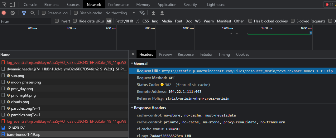The height and width of the screenshot is (138, 336).
Task: Select the pmc_night.png request
Action: pos(64,95)
